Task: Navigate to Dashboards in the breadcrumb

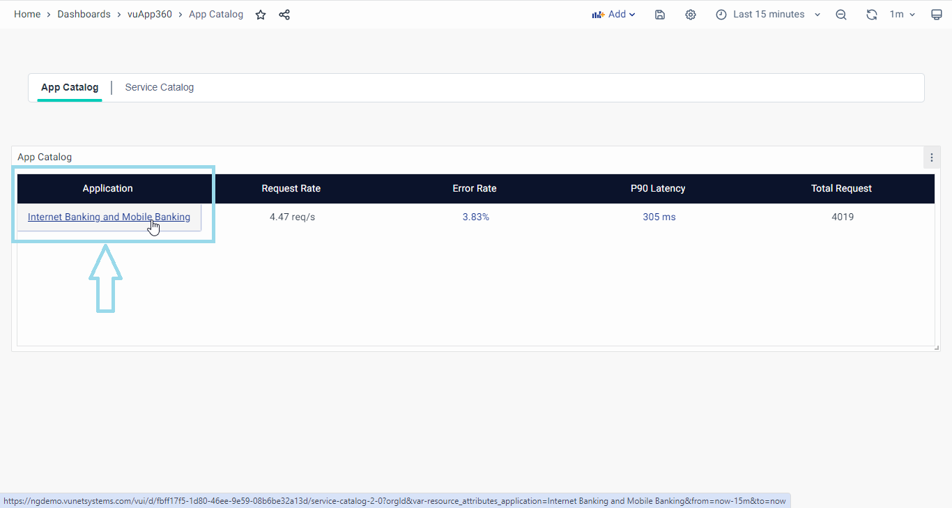Action: (84, 15)
